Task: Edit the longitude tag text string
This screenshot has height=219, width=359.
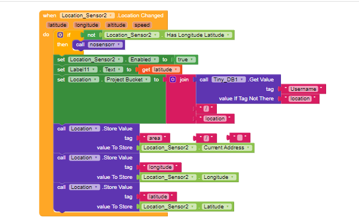Action: pyautogui.click(x=161, y=167)
